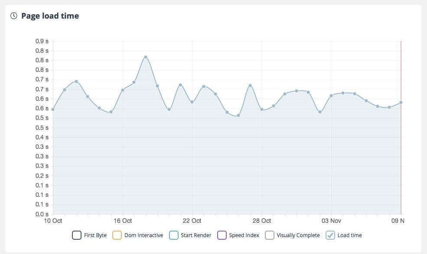Click the "First Byte" legend label text
Image resolution: width=427 pixels, height=254 pixels.
click(95, 235)
